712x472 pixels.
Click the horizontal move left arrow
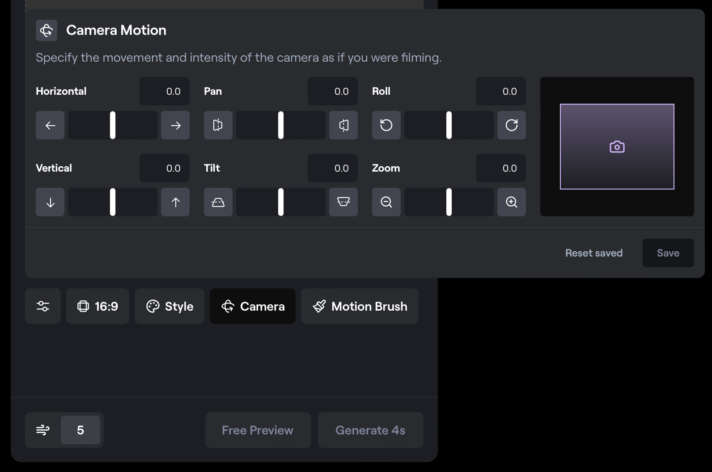point(50,125)
